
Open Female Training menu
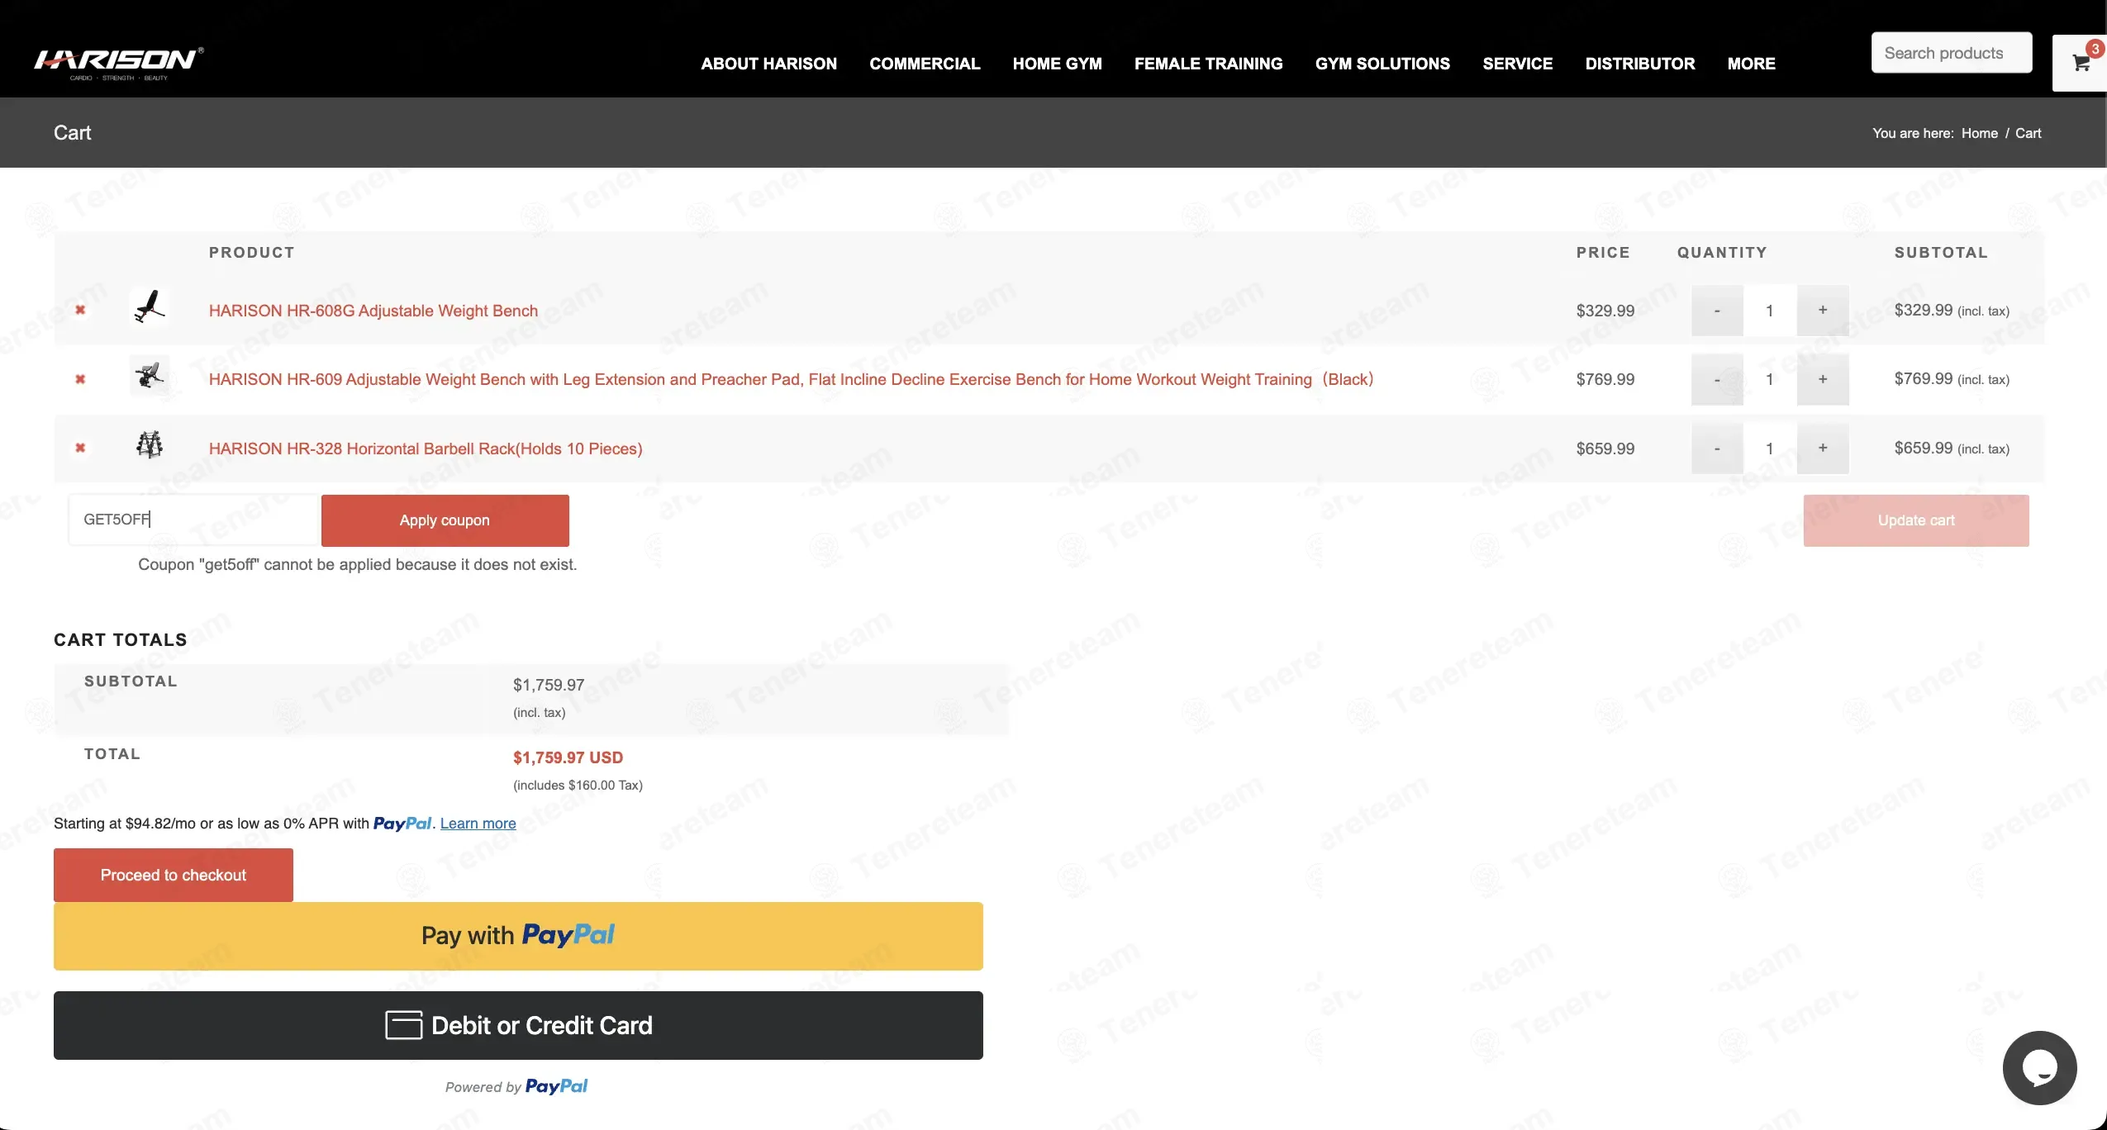[x=1208, y=64]
